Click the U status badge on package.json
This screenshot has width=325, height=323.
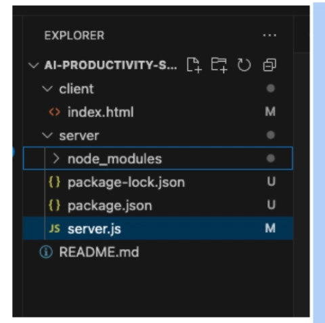point(271,204)
